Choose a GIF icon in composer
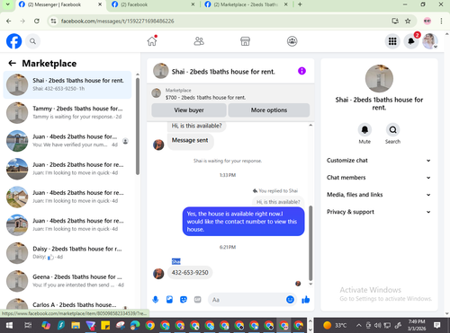The image size is (450, 333). tap(197, 300)
